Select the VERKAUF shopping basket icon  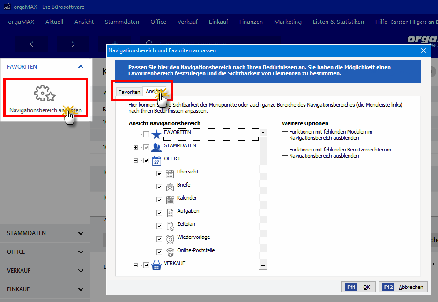point(156,265)
